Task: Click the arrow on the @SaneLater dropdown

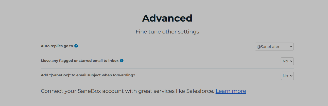Action: click(x=291, y=47)
